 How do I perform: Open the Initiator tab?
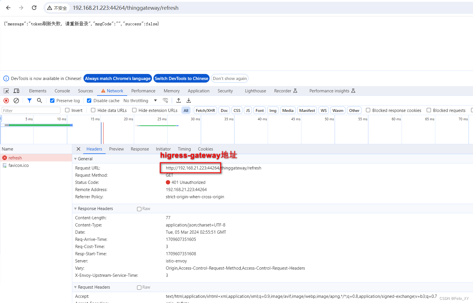164,149
